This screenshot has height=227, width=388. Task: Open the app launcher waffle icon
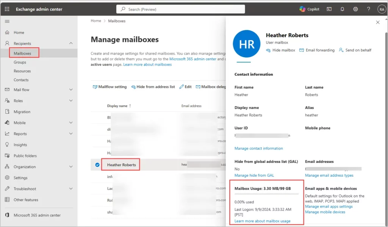point(7,9)
